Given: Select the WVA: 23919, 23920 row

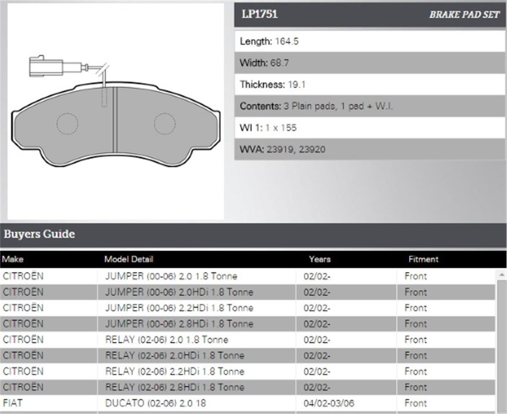Looking at the screenshot, I should (370, 149).
